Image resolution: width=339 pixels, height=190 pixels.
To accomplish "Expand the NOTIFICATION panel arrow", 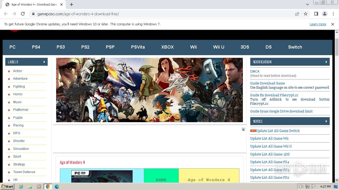I will (326, 62).
